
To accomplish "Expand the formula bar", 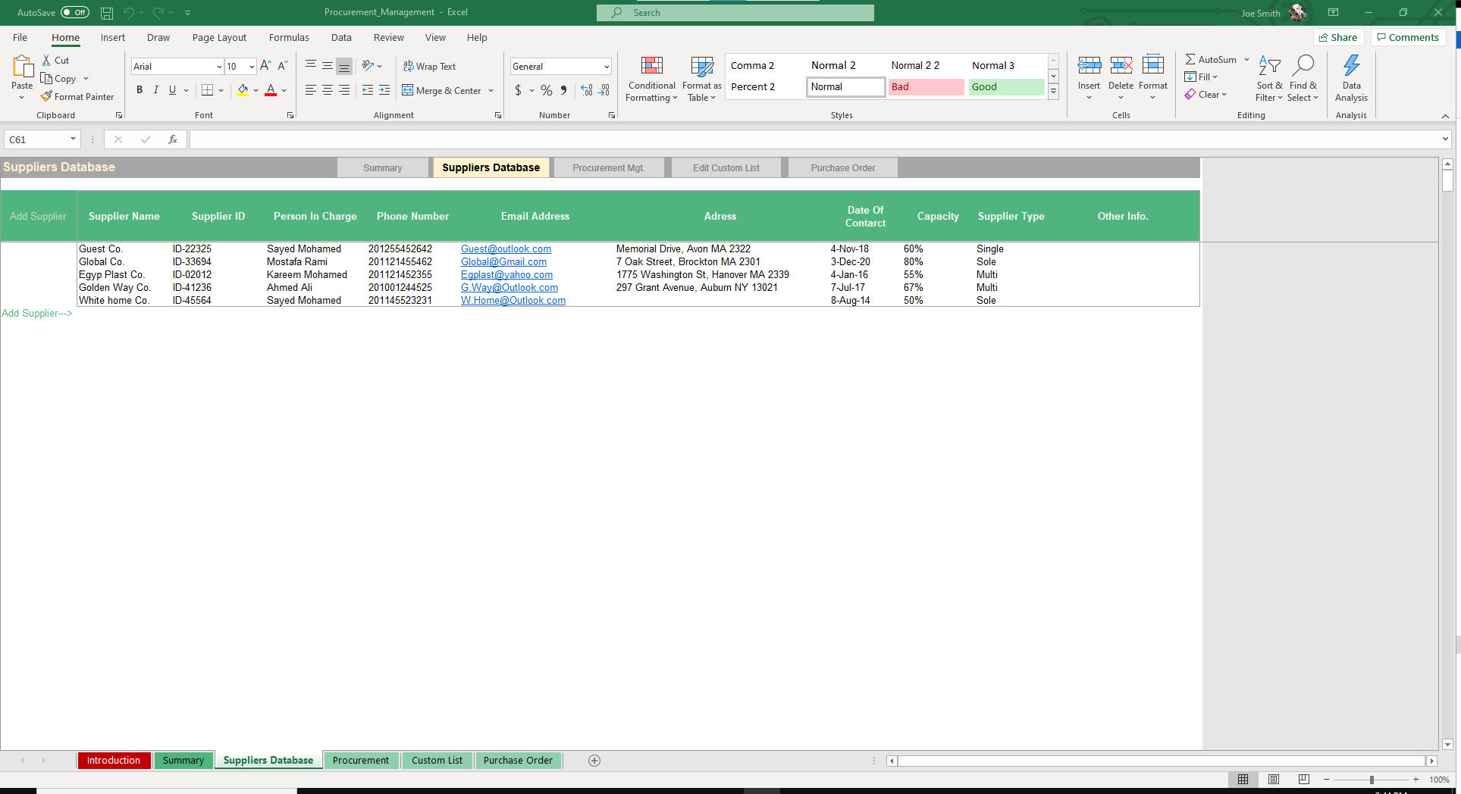I will point(1445,139).
